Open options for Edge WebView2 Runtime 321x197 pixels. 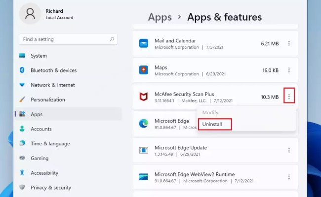point(289,177)
